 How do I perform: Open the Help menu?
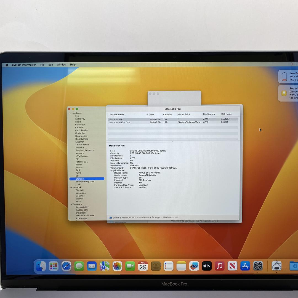(73, 65)
